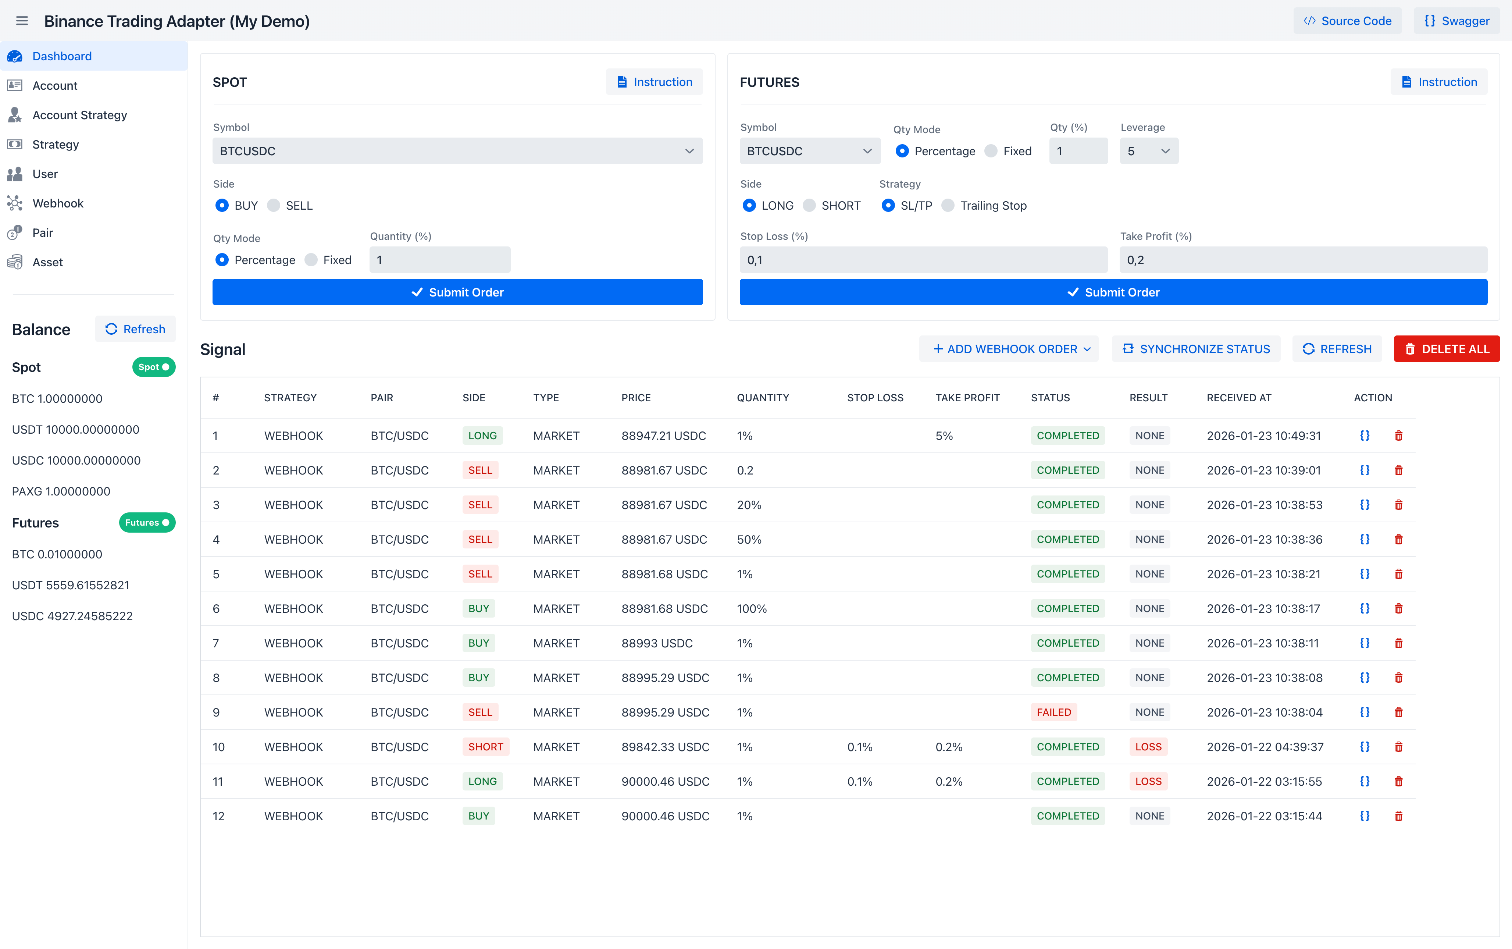This screenshot has height=949, width=1512.
Task: Click the Account Strategy sidebar icon
Action: [x=15, y=115]
